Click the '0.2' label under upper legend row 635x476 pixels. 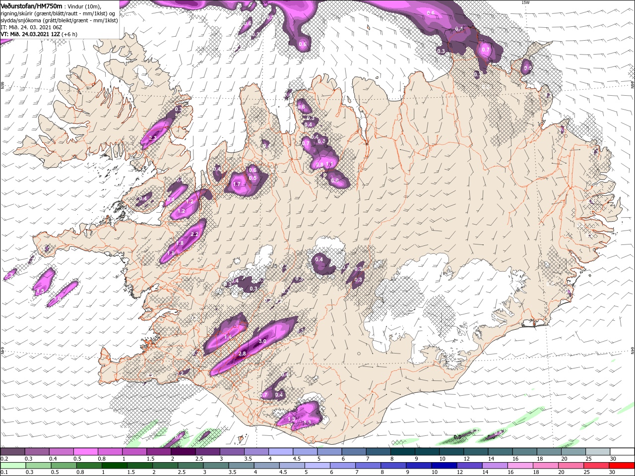(x=3, y=459)
